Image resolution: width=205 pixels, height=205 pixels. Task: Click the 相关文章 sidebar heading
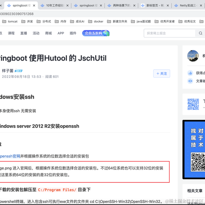195,191
